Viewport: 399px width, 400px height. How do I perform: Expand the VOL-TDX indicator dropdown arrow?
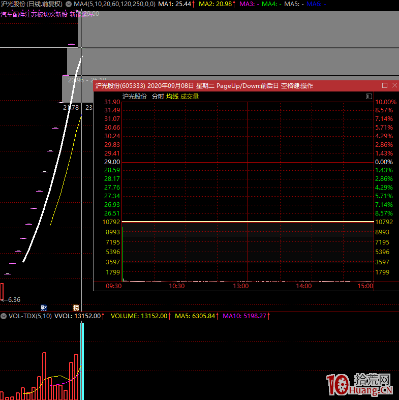pyautogui.click(x=4, y=316)
